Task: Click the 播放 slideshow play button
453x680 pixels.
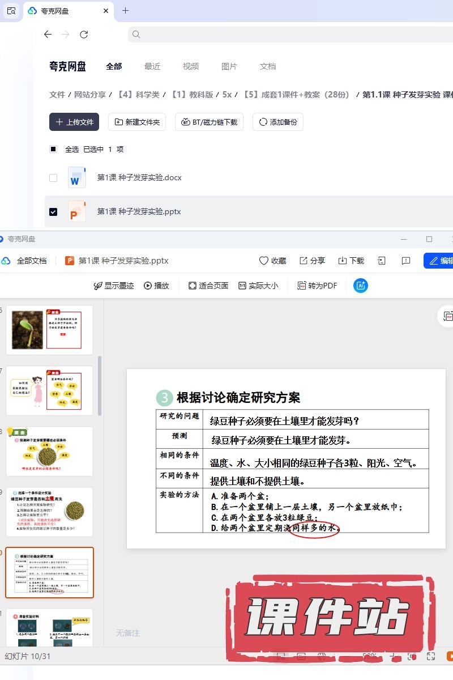Action: (148, 286)
